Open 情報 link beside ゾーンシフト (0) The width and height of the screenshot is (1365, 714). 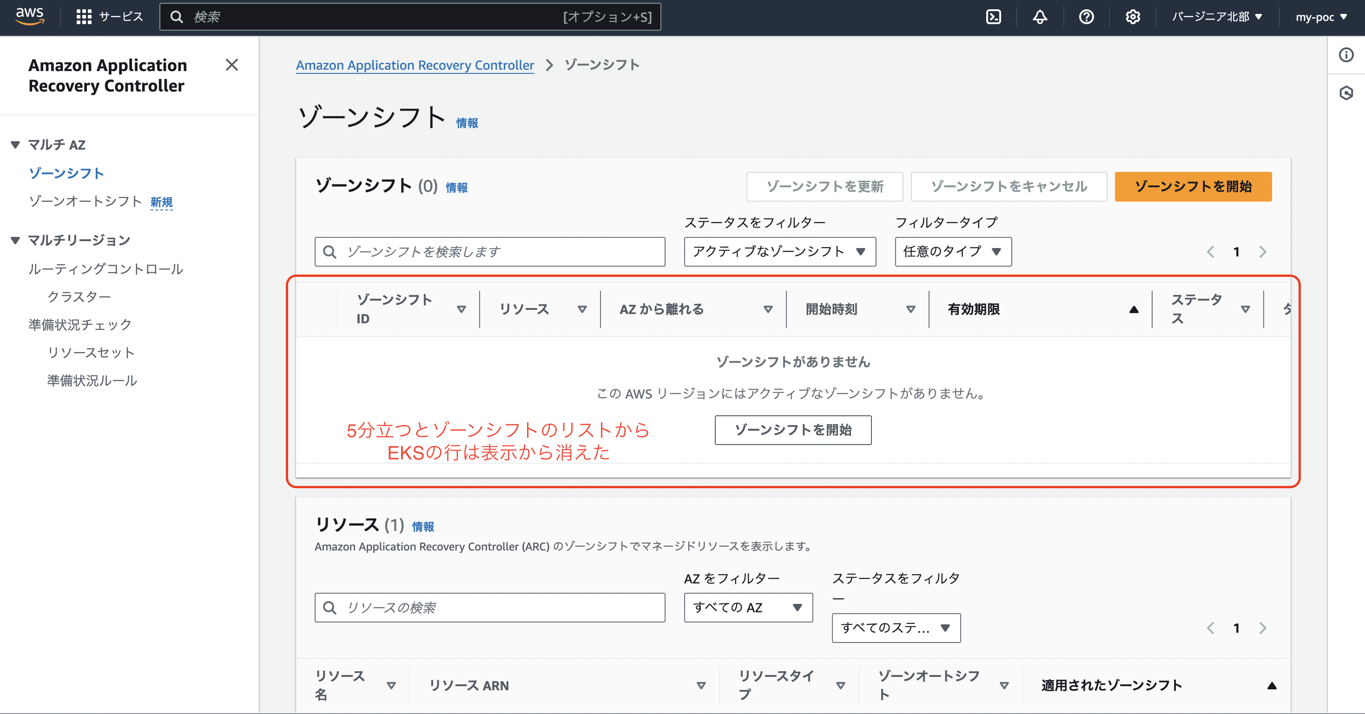[456, 188]
